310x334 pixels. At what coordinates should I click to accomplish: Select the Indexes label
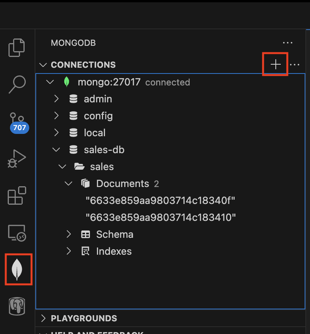click(114, 251)
